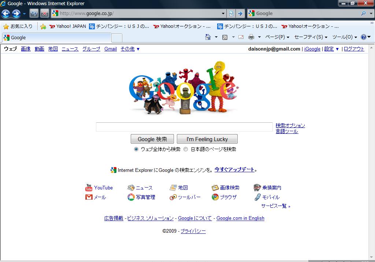Select ウェブ全体から検索 radio button
375x262 pixels.
pos(136,149)
